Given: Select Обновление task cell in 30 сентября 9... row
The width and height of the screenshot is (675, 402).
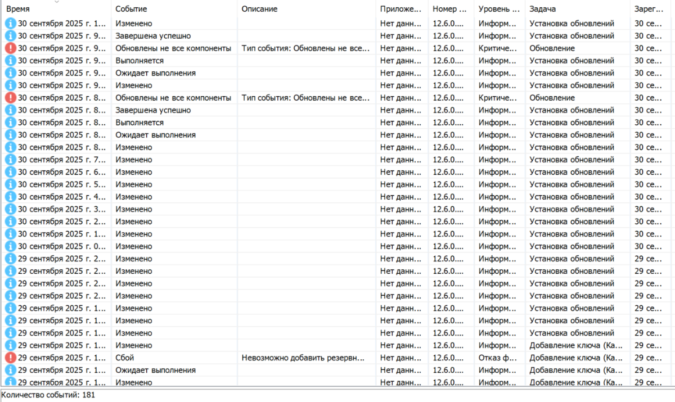Looking at the screenshot, I should click(552, 48).
